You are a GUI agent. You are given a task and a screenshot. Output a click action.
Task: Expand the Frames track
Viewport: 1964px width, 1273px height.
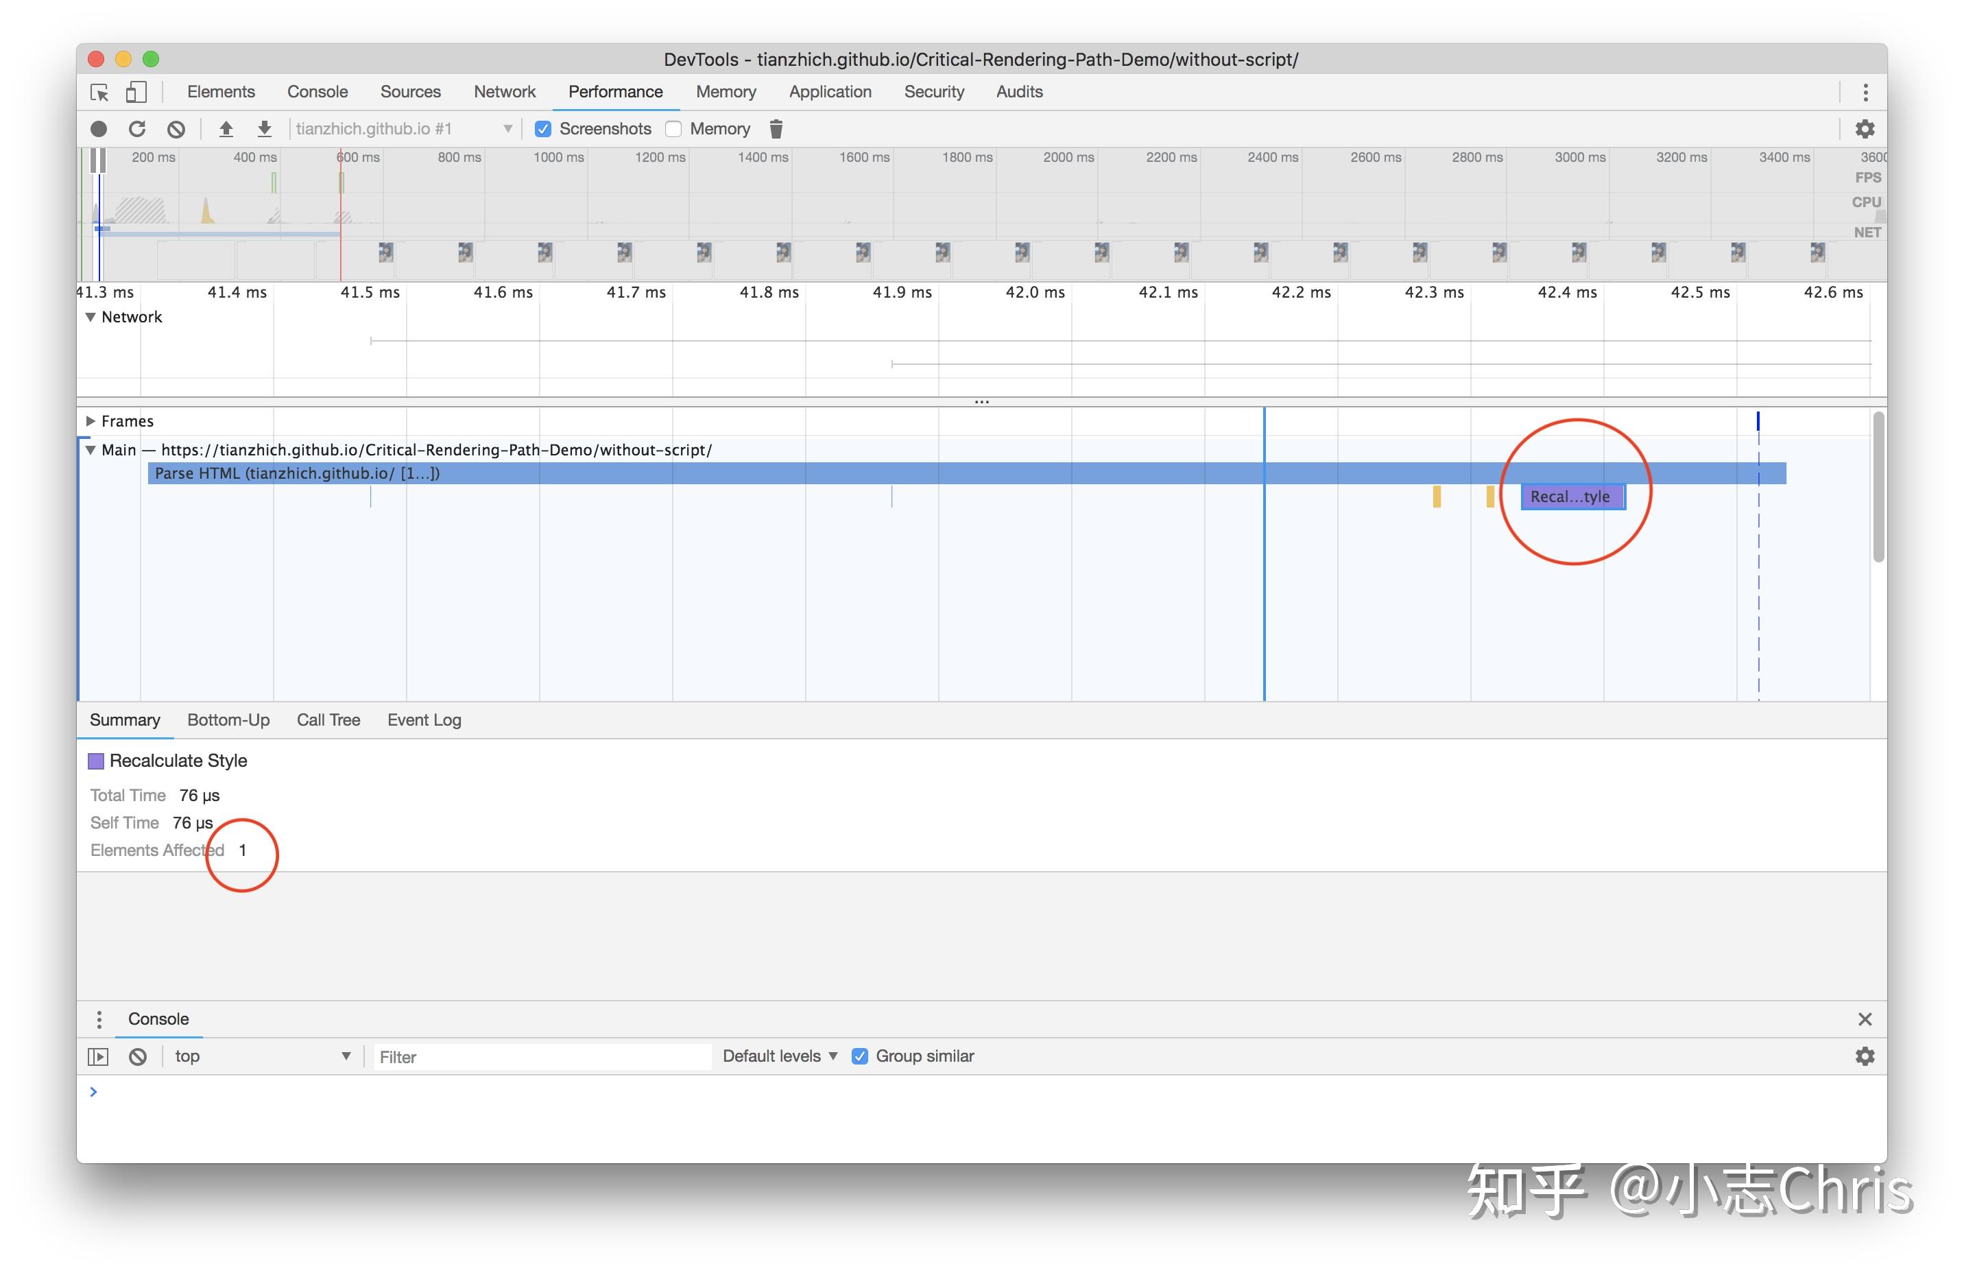point(91,421)
